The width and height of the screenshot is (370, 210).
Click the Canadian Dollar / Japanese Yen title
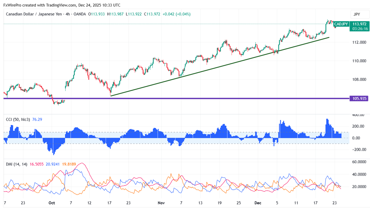click(34, 14)
